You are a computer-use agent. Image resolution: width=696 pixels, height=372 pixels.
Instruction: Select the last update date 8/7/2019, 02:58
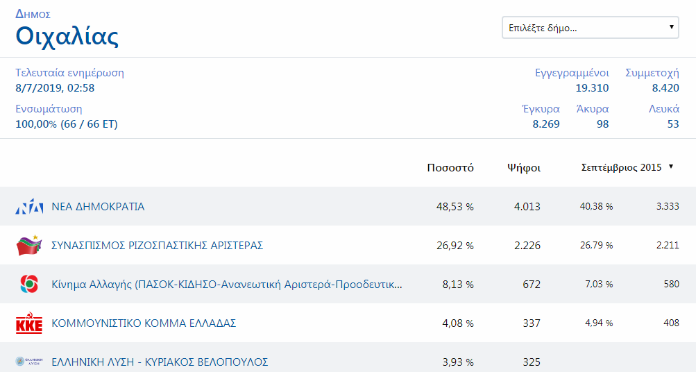55,88
